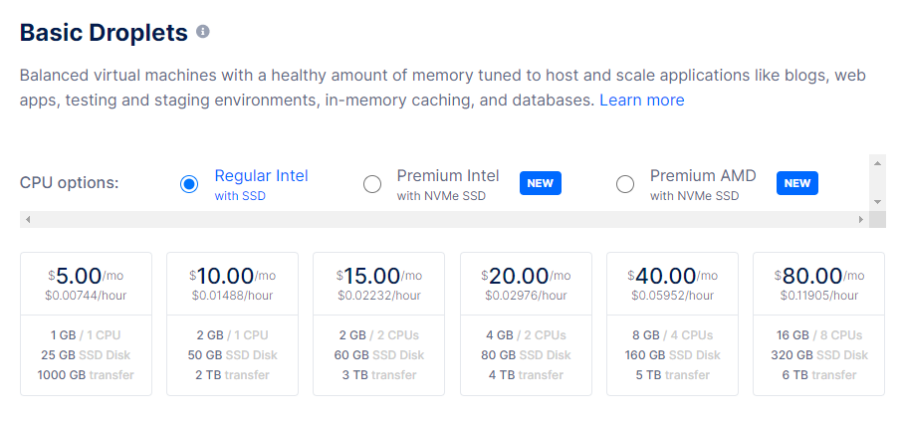Click the left arrow of horizontal scrollbar

(28, 220)
